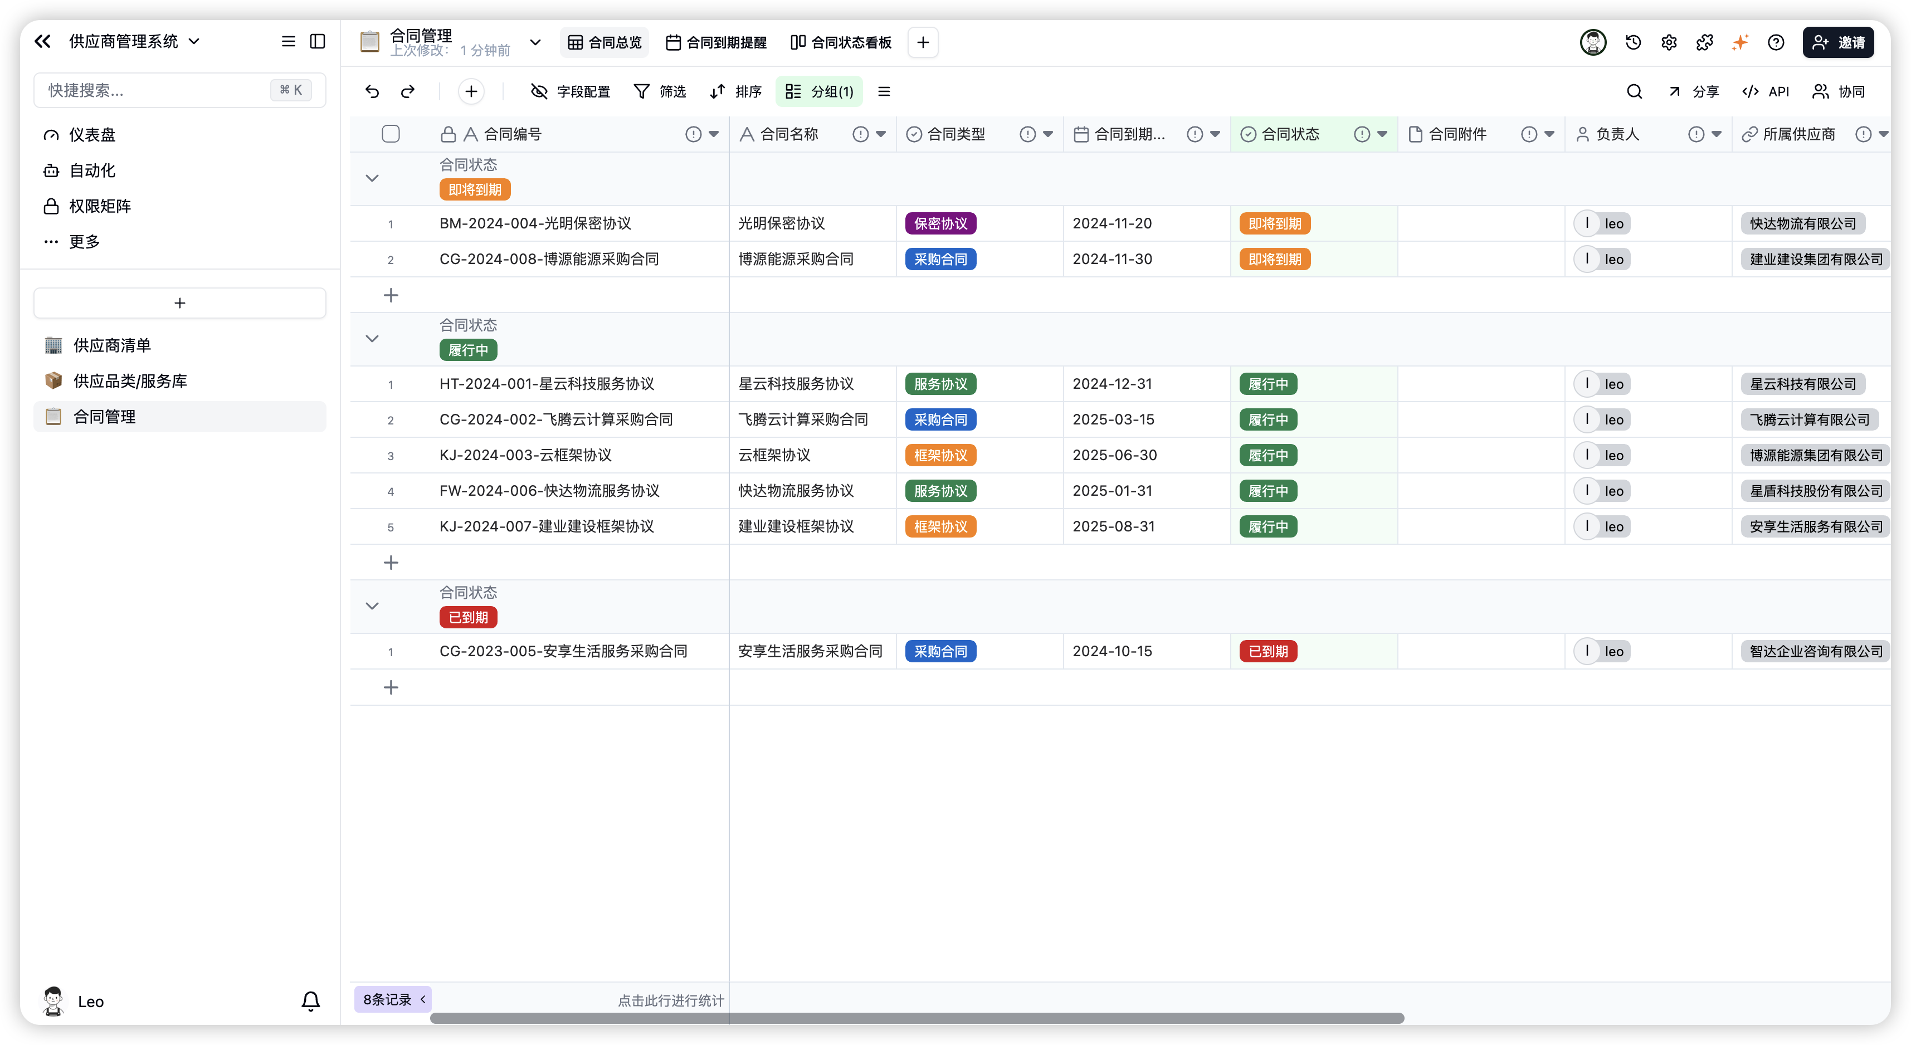This screenshot has width=1911, height=1045.
Task: Switch to the 合同到期提醒 view tab
Action: pos(716,42)
